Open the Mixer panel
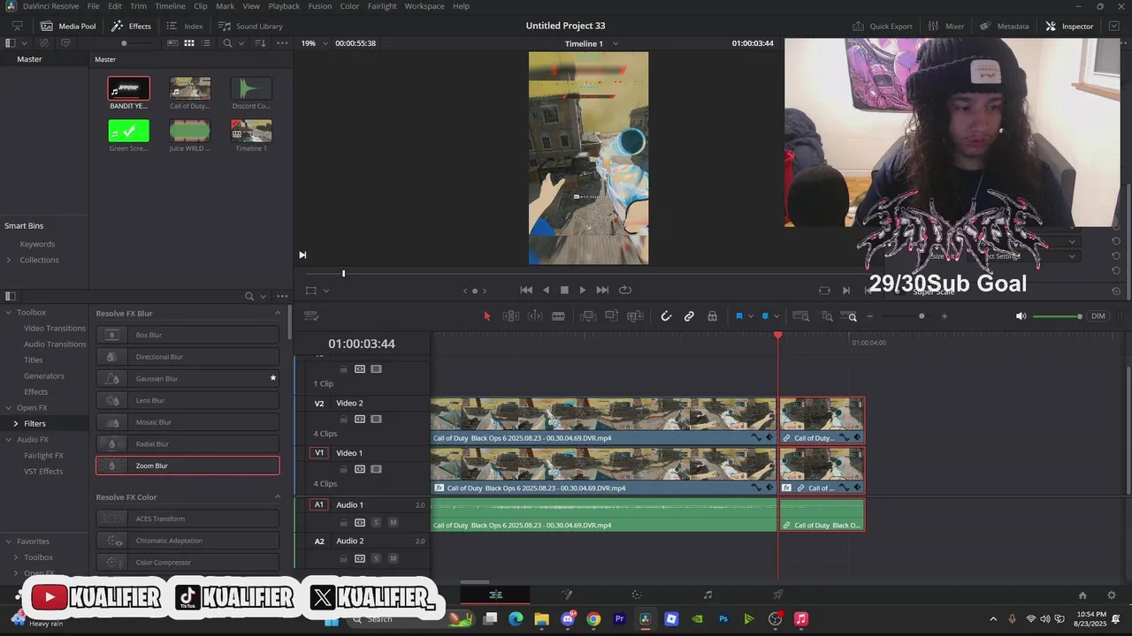The height and width of the screenshot is (636, 1132). coord(946,26)
